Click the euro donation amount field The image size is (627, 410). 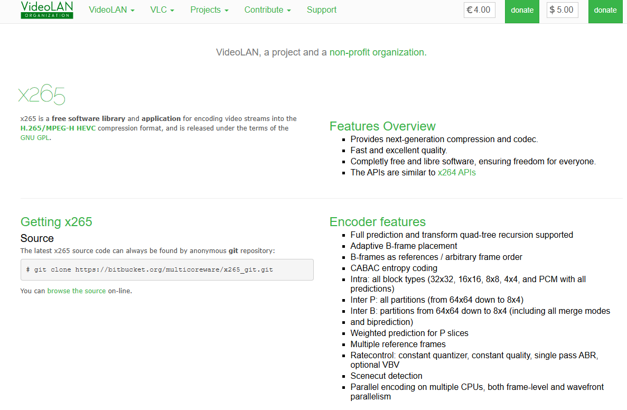pos(480,10)
